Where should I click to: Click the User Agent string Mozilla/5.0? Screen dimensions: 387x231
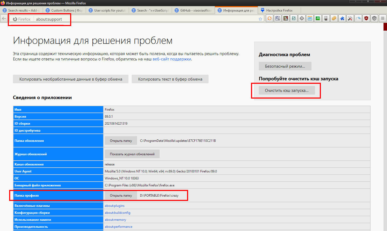[161, 171]
